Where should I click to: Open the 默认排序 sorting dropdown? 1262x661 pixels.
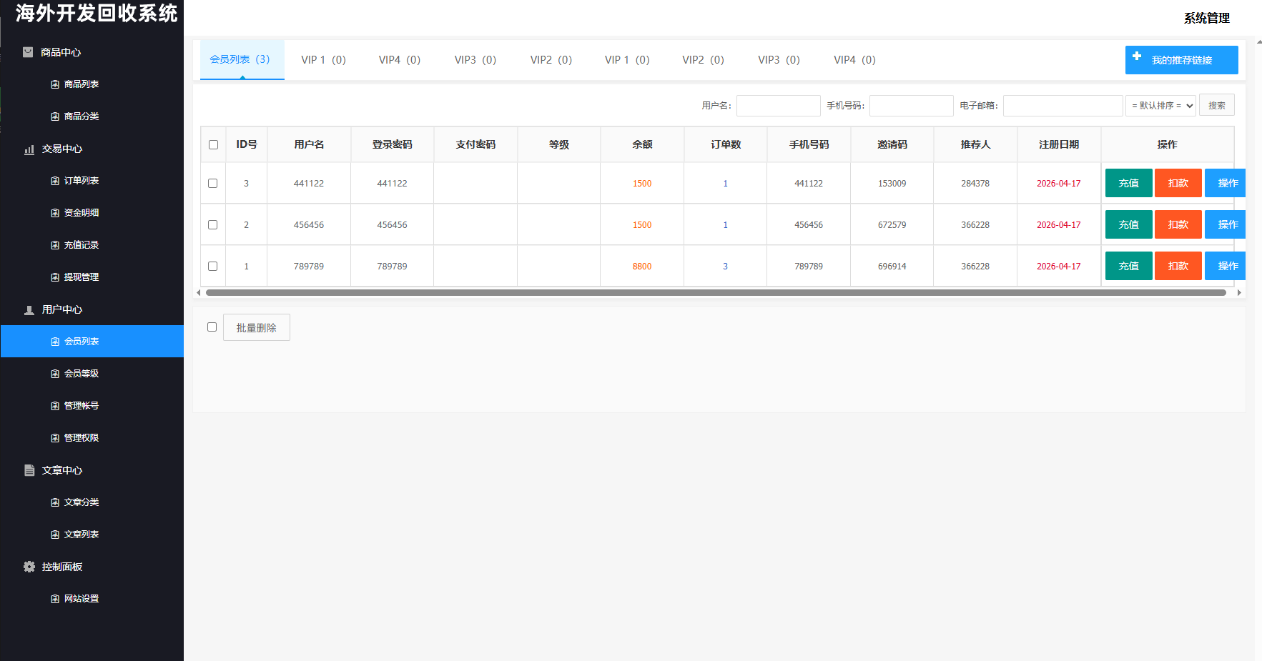point(1160,105)
